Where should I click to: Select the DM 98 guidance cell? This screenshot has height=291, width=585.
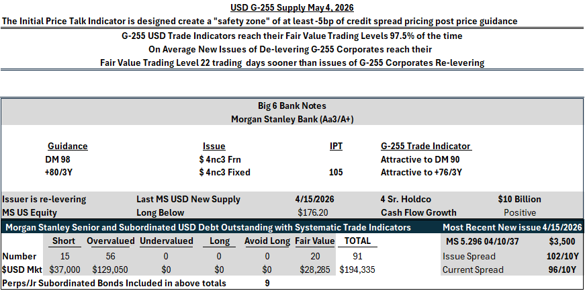coord(58,159)
